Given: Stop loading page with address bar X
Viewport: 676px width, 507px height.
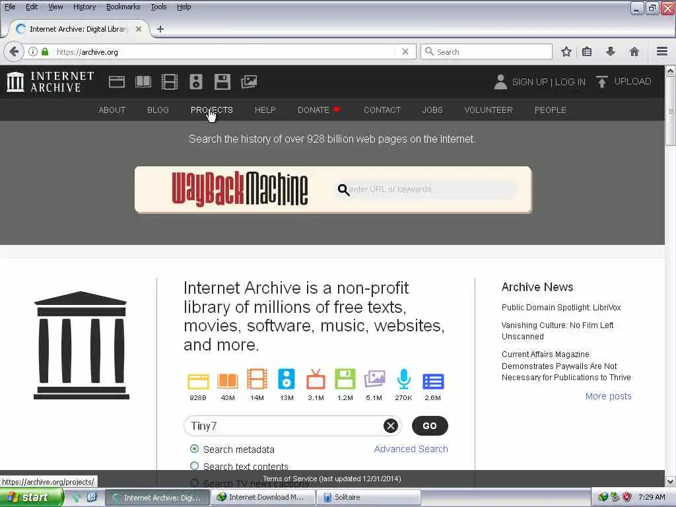Looking at the screenshot, I should tap(405, 51).
